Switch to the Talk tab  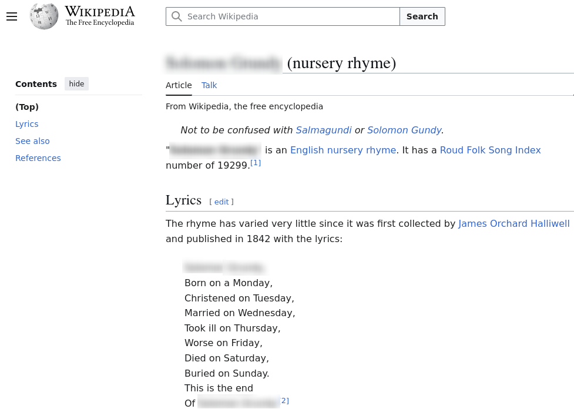point(209,85)
